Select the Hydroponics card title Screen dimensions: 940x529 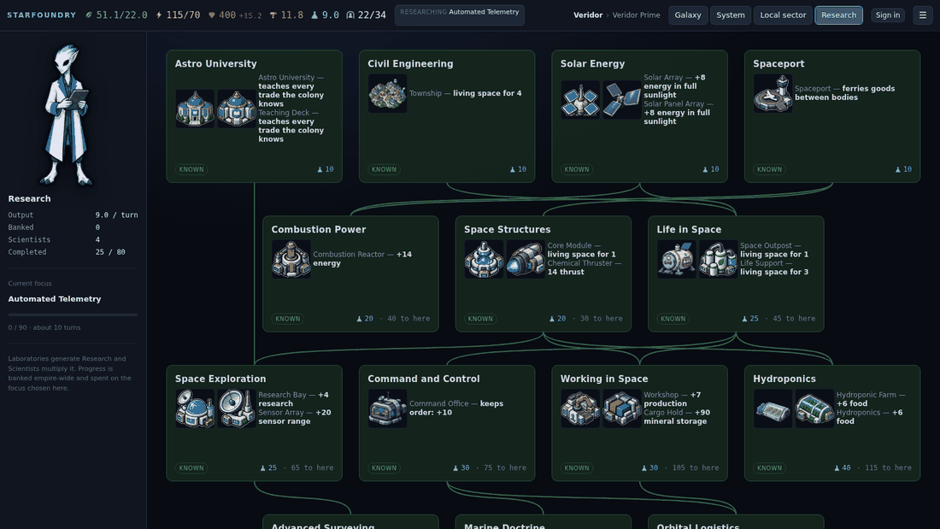click(x=784, y=379)
